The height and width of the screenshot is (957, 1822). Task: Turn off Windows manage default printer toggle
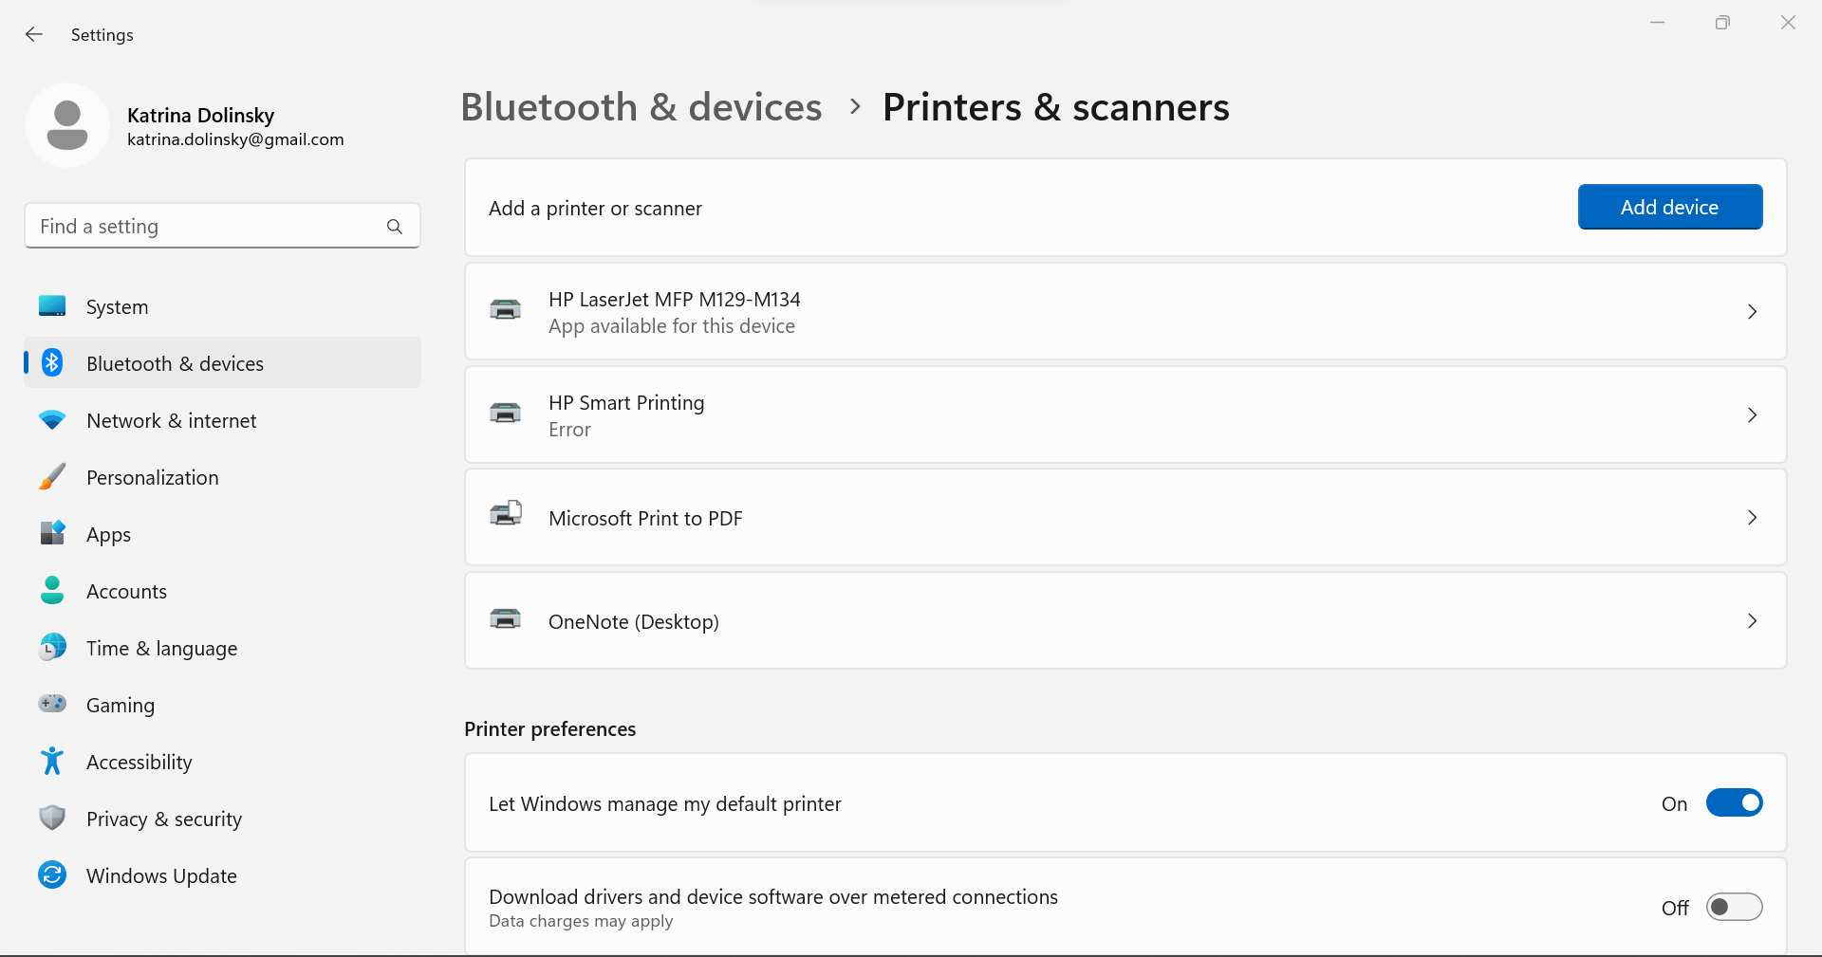pyautogui.click(x=1734, y=803)
